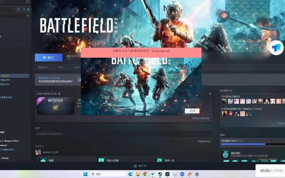Open File Explorer from the taskbar
The width and height of the screenshot is (285, 178).
(x=138, y=174)
